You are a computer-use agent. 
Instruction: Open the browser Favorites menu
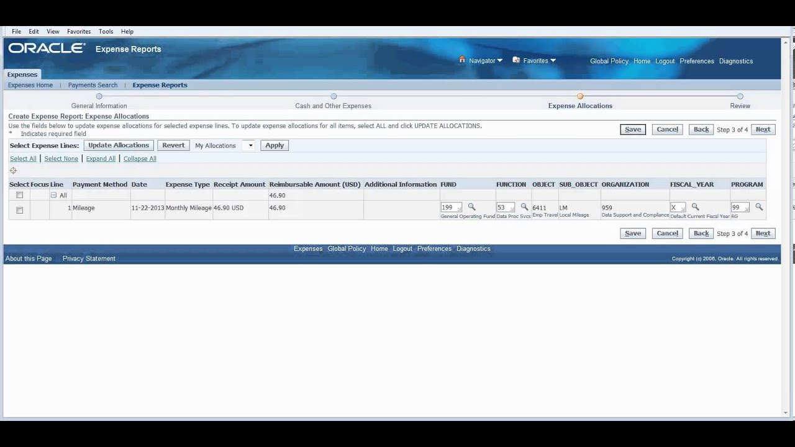point(79,32)
